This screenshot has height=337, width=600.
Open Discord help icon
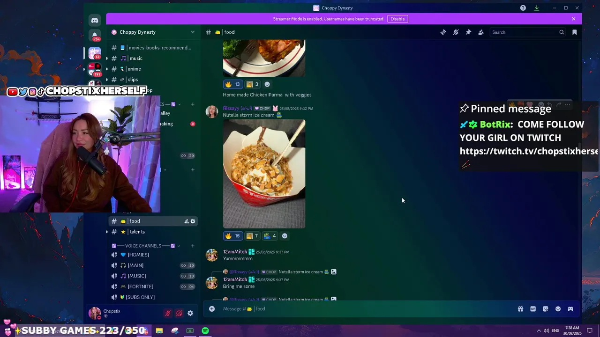pos(523,8)
